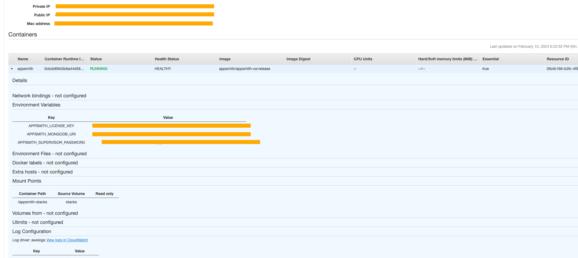Click the Container Runtime ID column header
578x258 pixels.
(64, 59)
